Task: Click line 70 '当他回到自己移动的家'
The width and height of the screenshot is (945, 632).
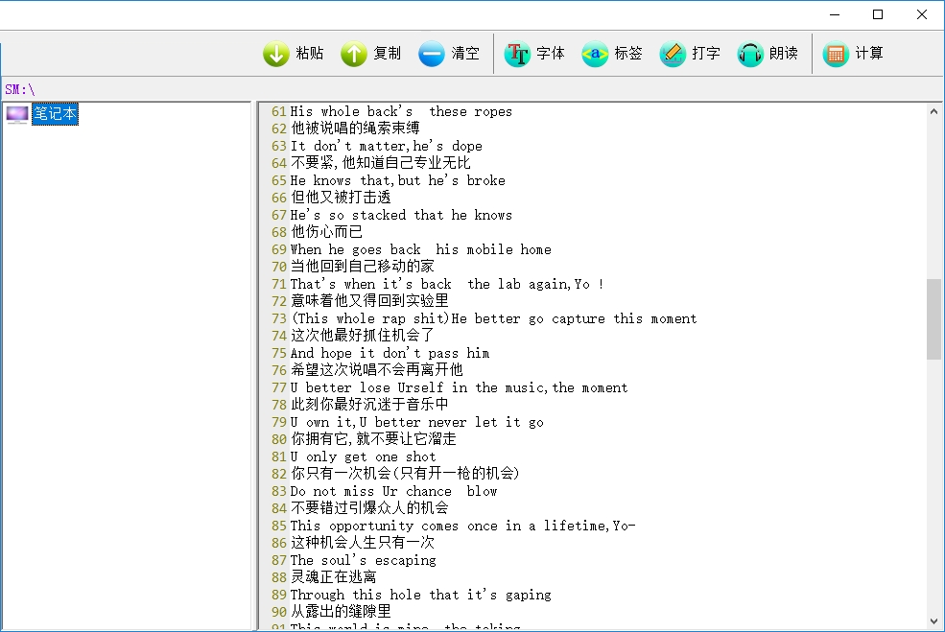Action: (363, 267)
